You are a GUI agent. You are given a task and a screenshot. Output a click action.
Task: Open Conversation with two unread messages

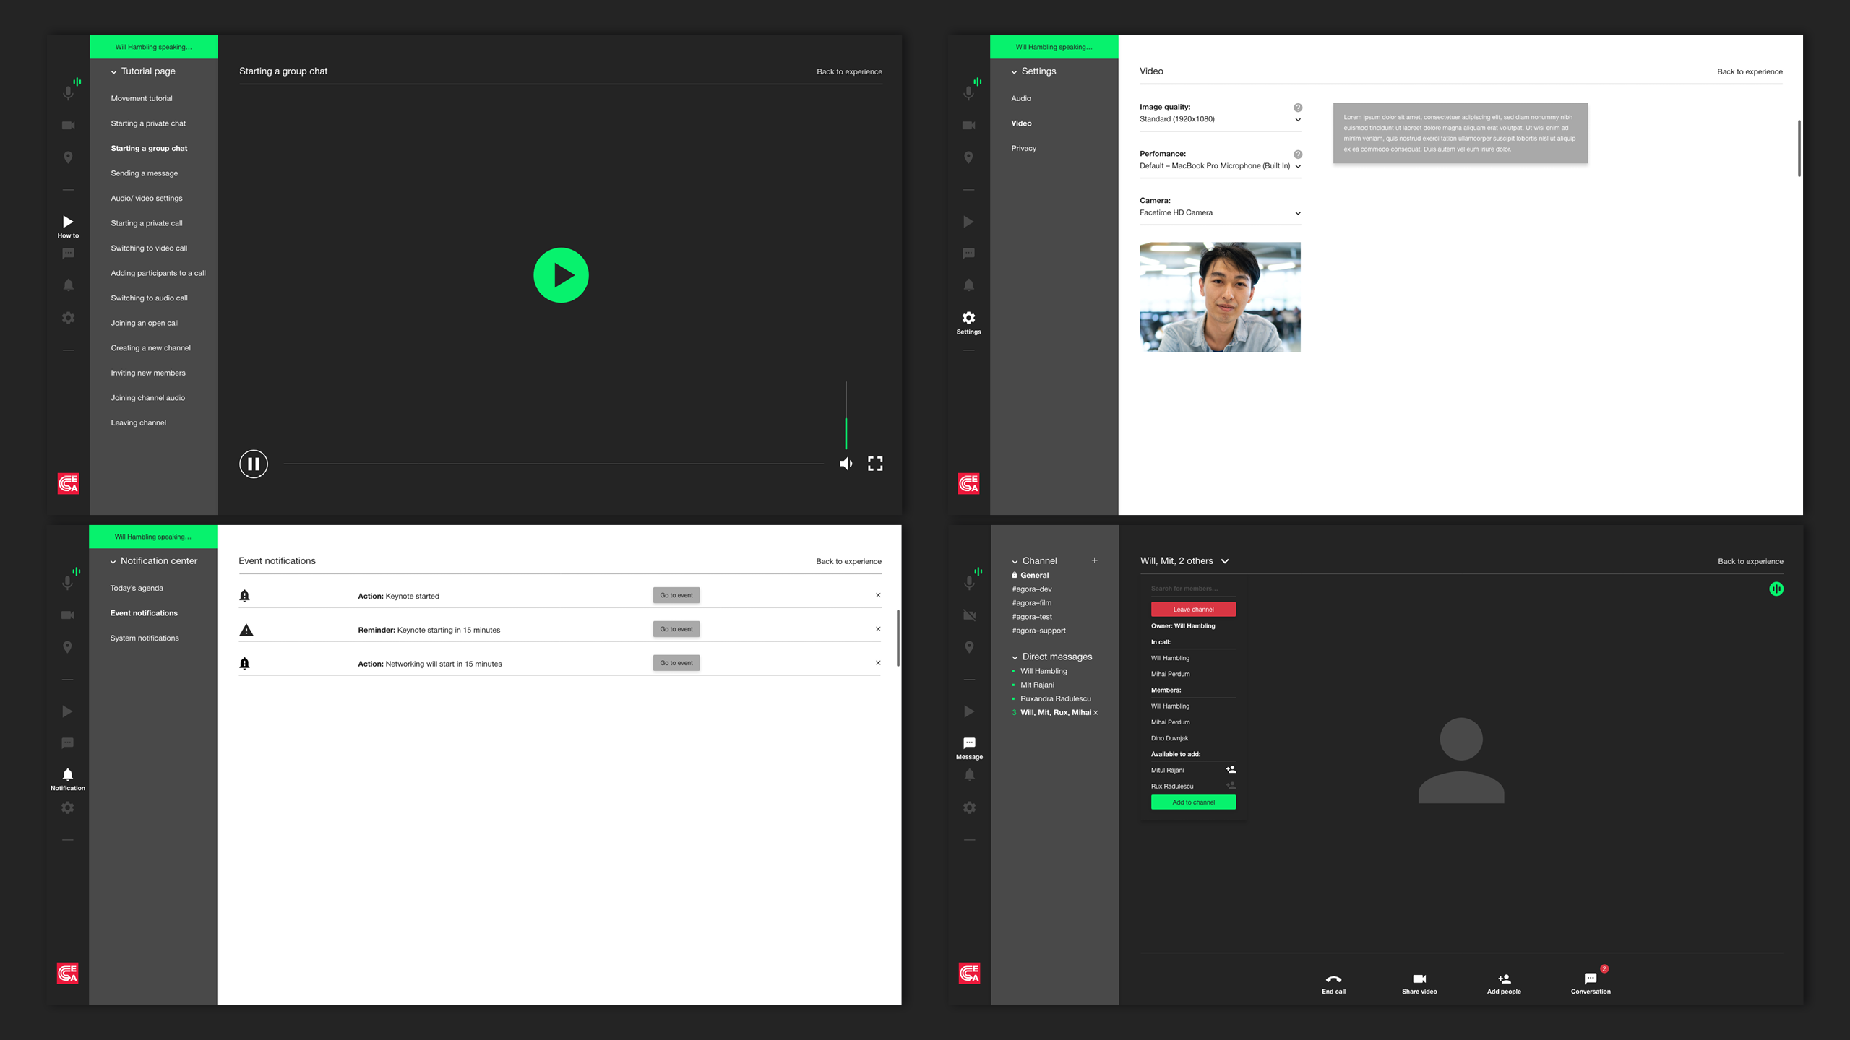click(1590, 979)
